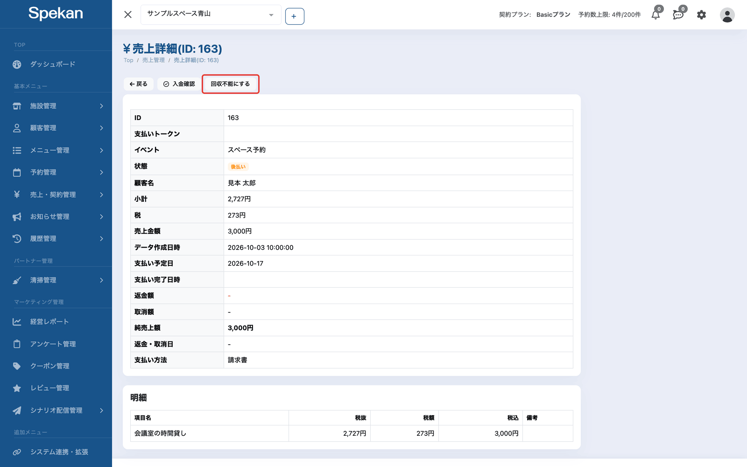Expand the 施設管理 chevron

point(101,106)
